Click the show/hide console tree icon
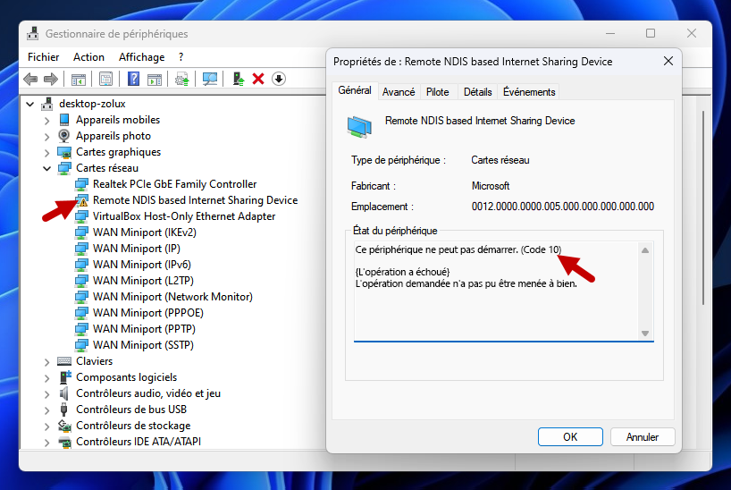 tap(79, 79)
